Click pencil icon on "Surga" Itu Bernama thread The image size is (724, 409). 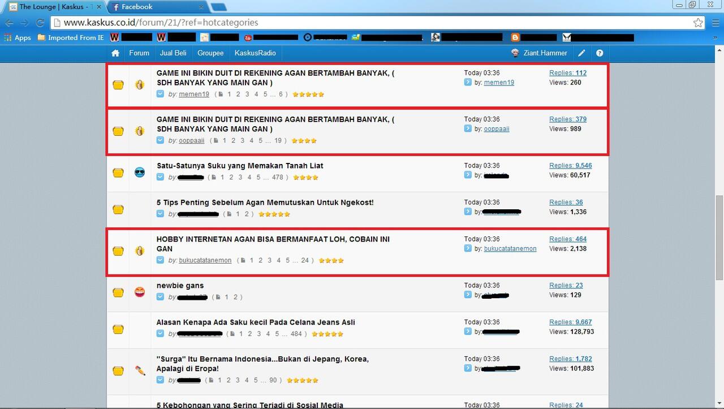(x=140, y=371)
